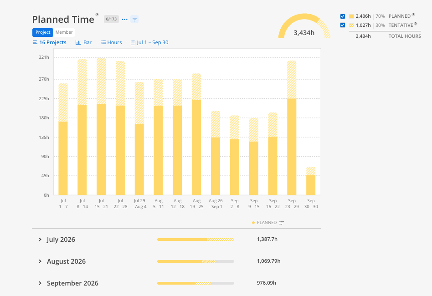
Task: Open the 16 Projects selector
Action: [50, 42]
